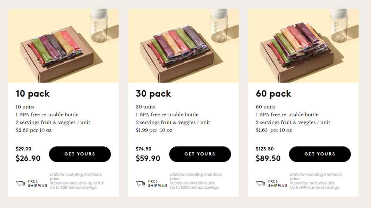Viewport: 371px width, 208px height.
Task: Click the $26.90 sale price
Action: (28, 159)
